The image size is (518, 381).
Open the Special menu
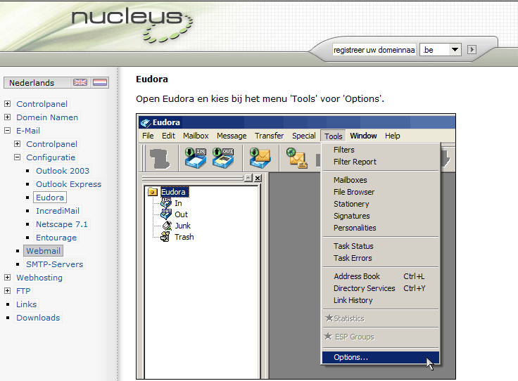point(303,136)
